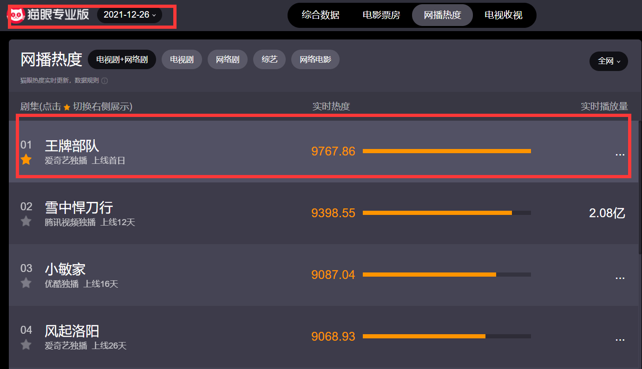
Task: Click the 小敏家 title
Action: [x=65, y=269]
